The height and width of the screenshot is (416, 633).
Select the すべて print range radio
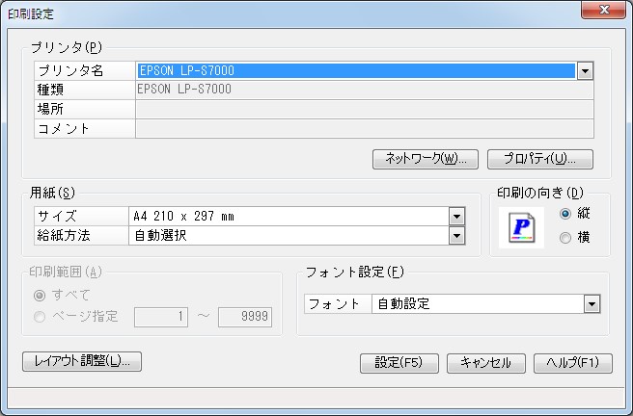(39, 295)
